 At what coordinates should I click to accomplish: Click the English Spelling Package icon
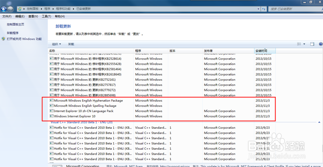51,106
